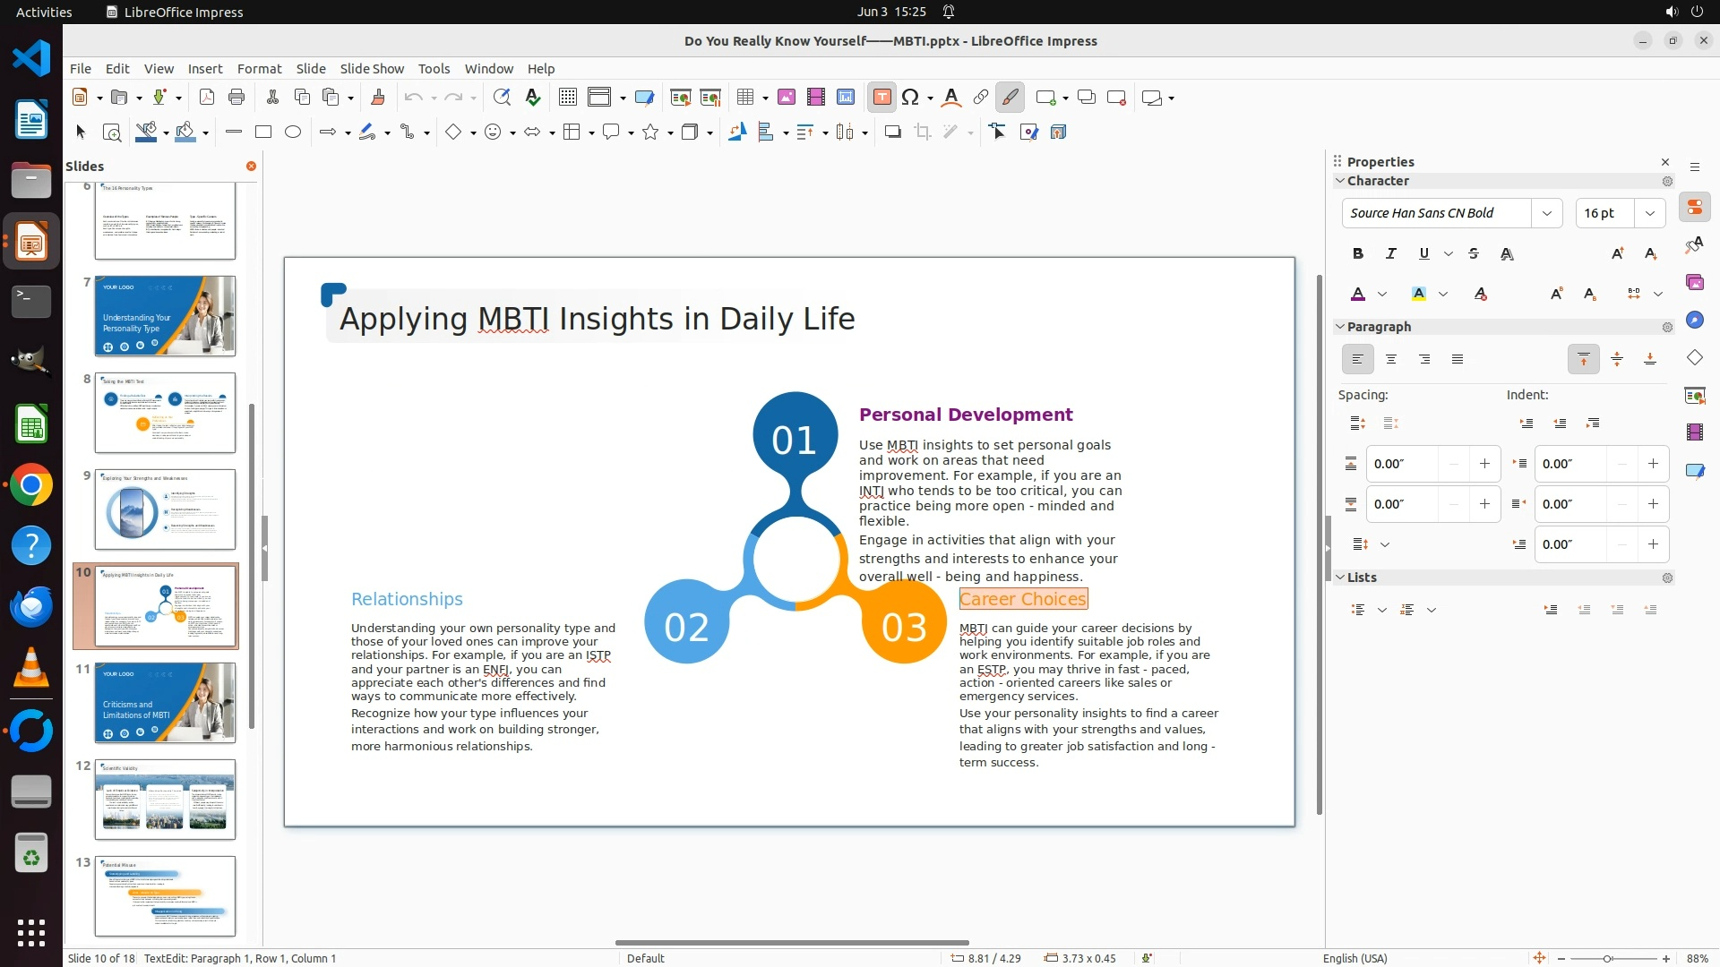Click the Insert Hyperlink toolbar icon
1720x967 pixels.
(x=980, y=98)
